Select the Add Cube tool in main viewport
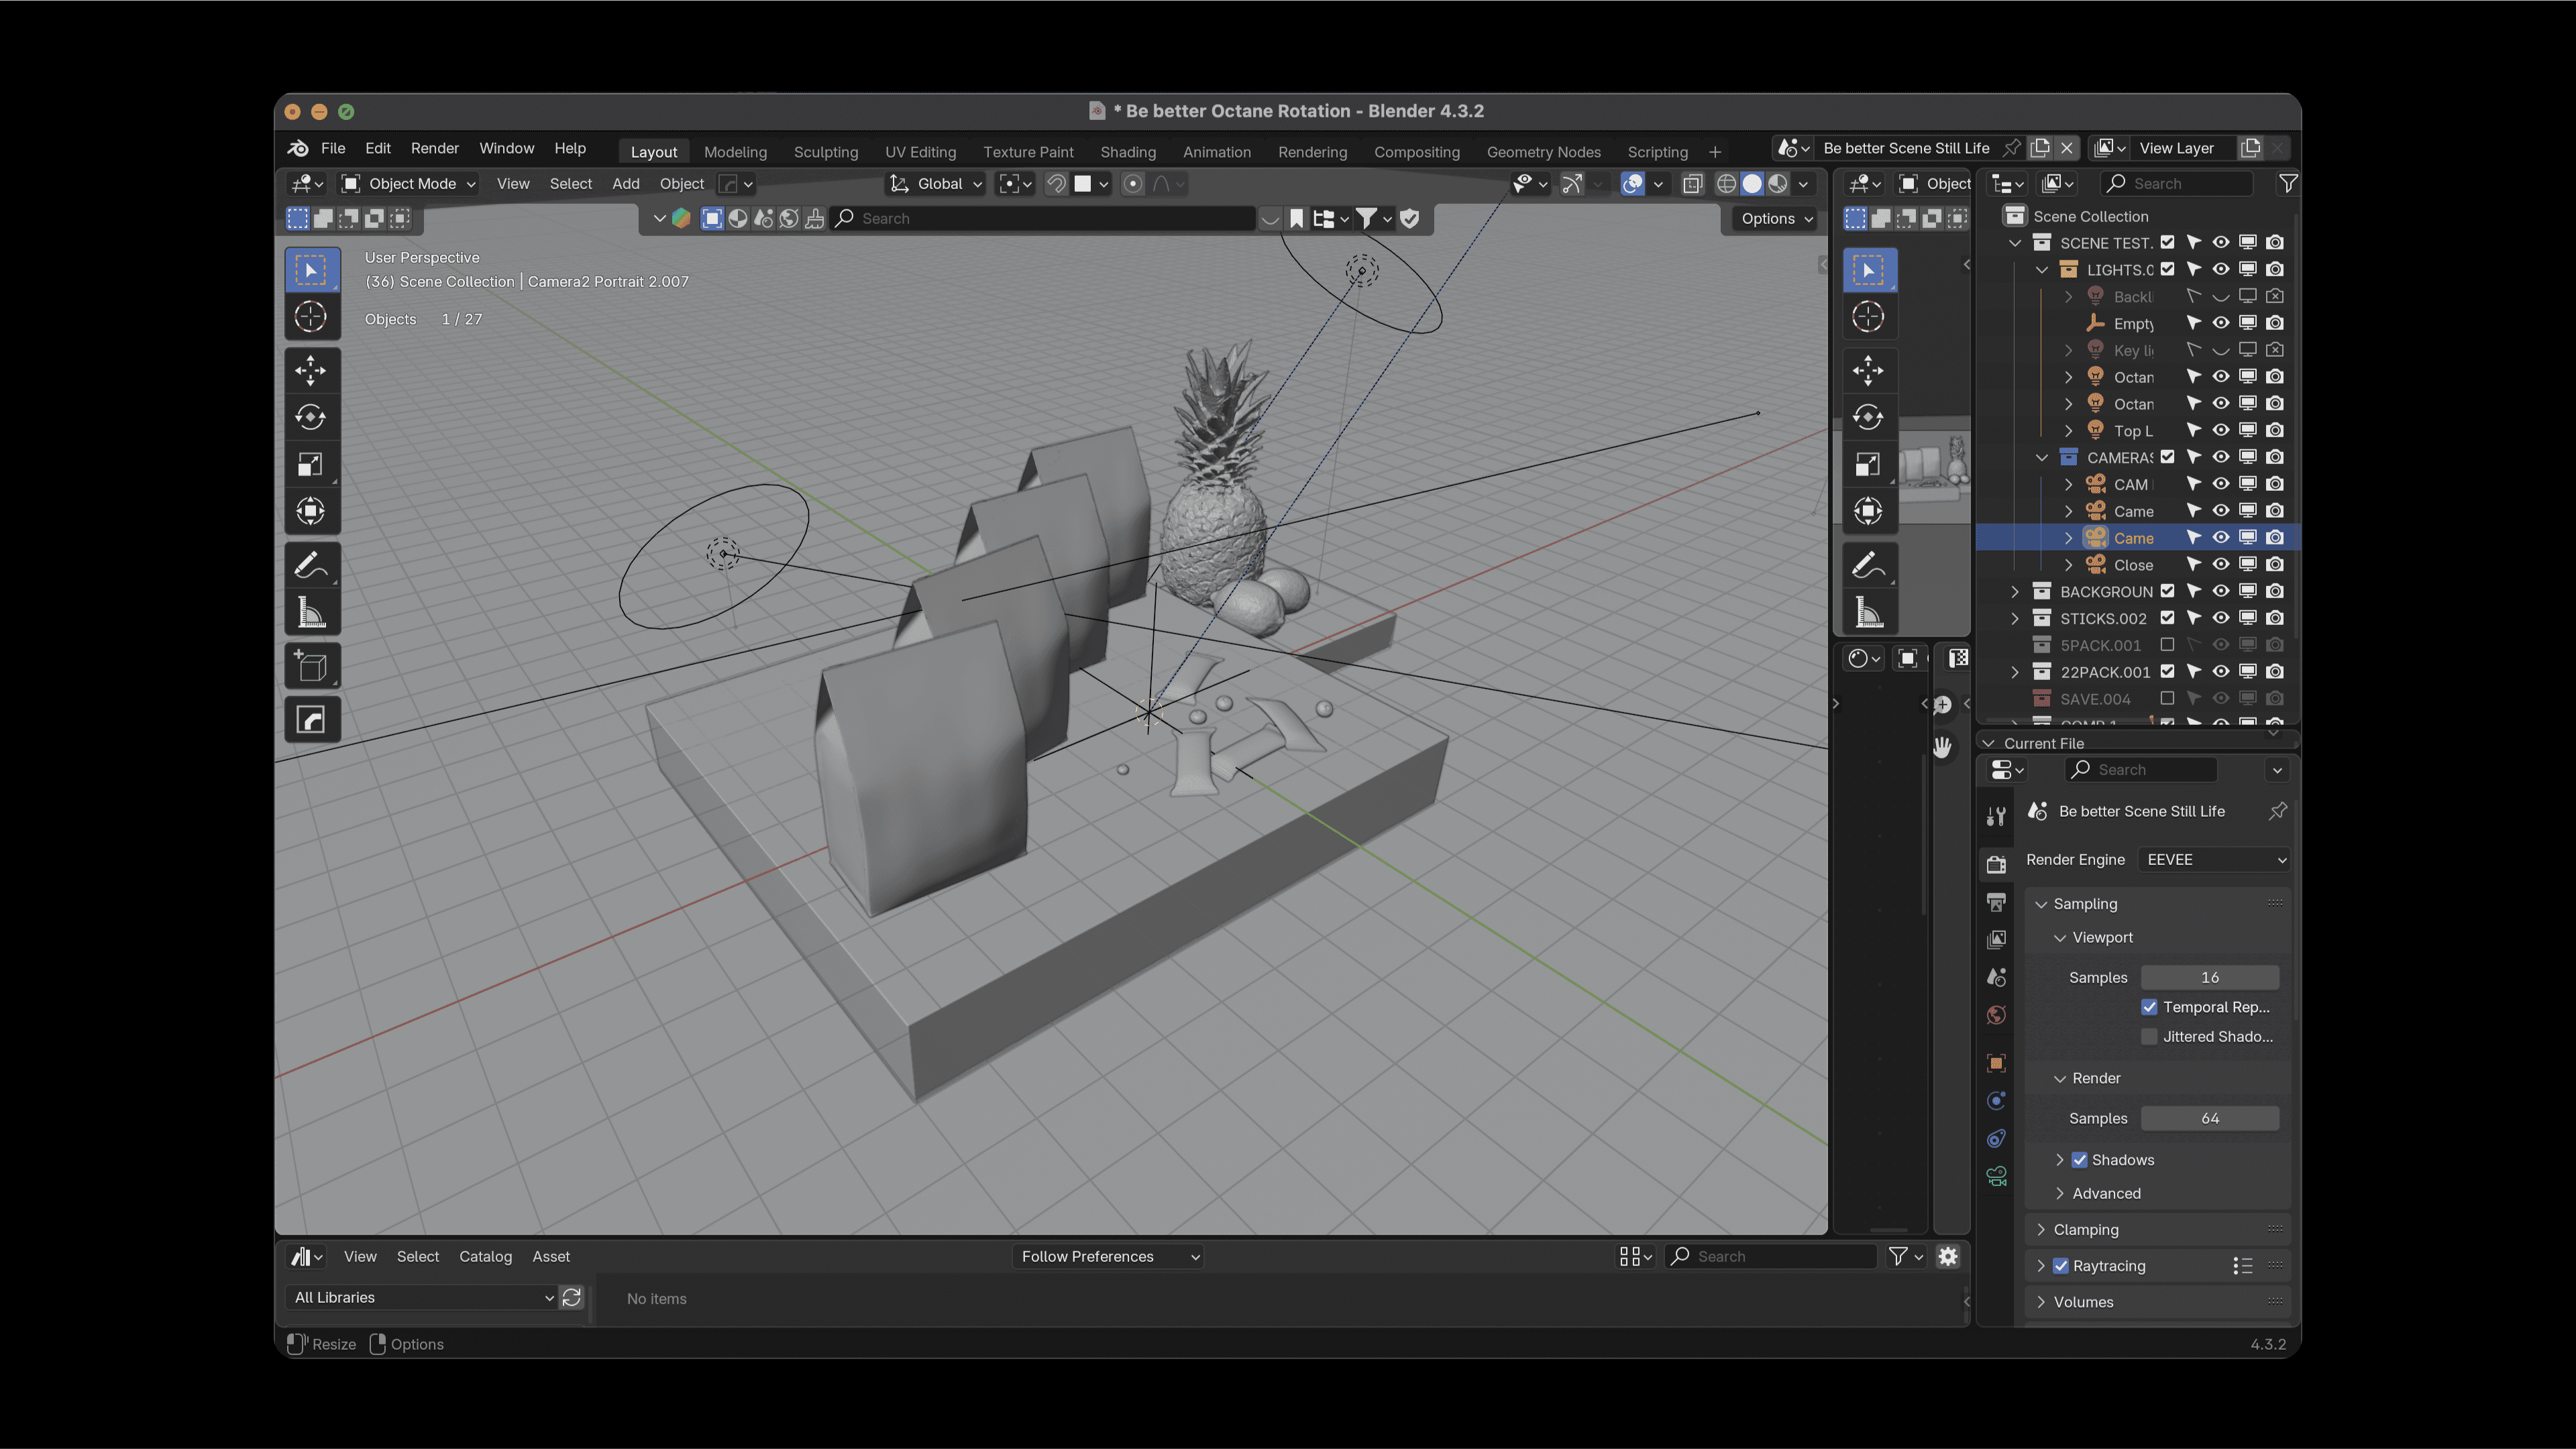This screenshot has width=2576, height=1449. pyautogui.click(x=311, y=666)
